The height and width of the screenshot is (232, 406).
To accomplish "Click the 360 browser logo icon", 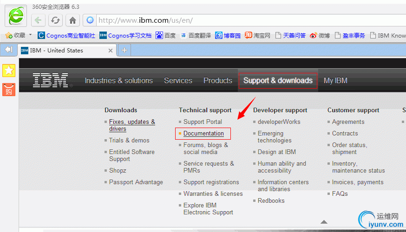I will coord(16,15).
